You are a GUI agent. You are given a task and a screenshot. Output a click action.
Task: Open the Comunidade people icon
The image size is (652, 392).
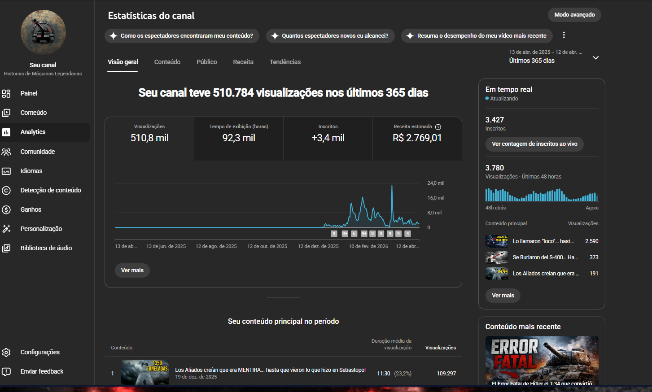point(6,152)
